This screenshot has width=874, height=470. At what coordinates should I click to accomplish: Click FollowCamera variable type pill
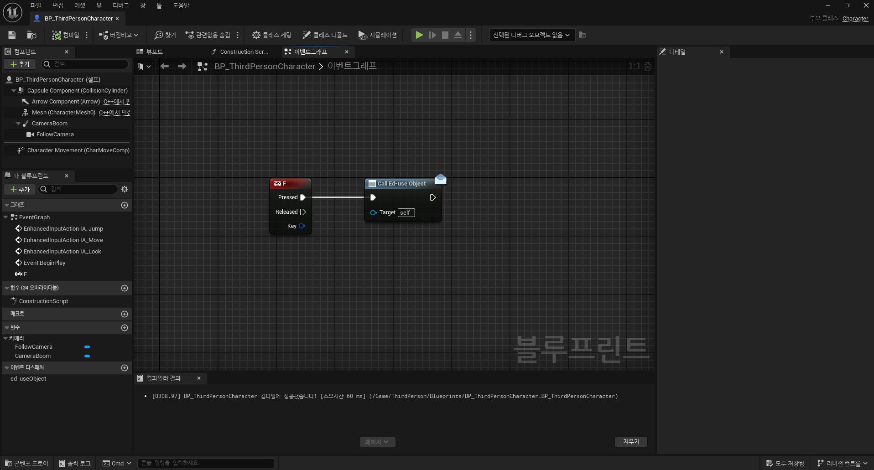(87, 347)
